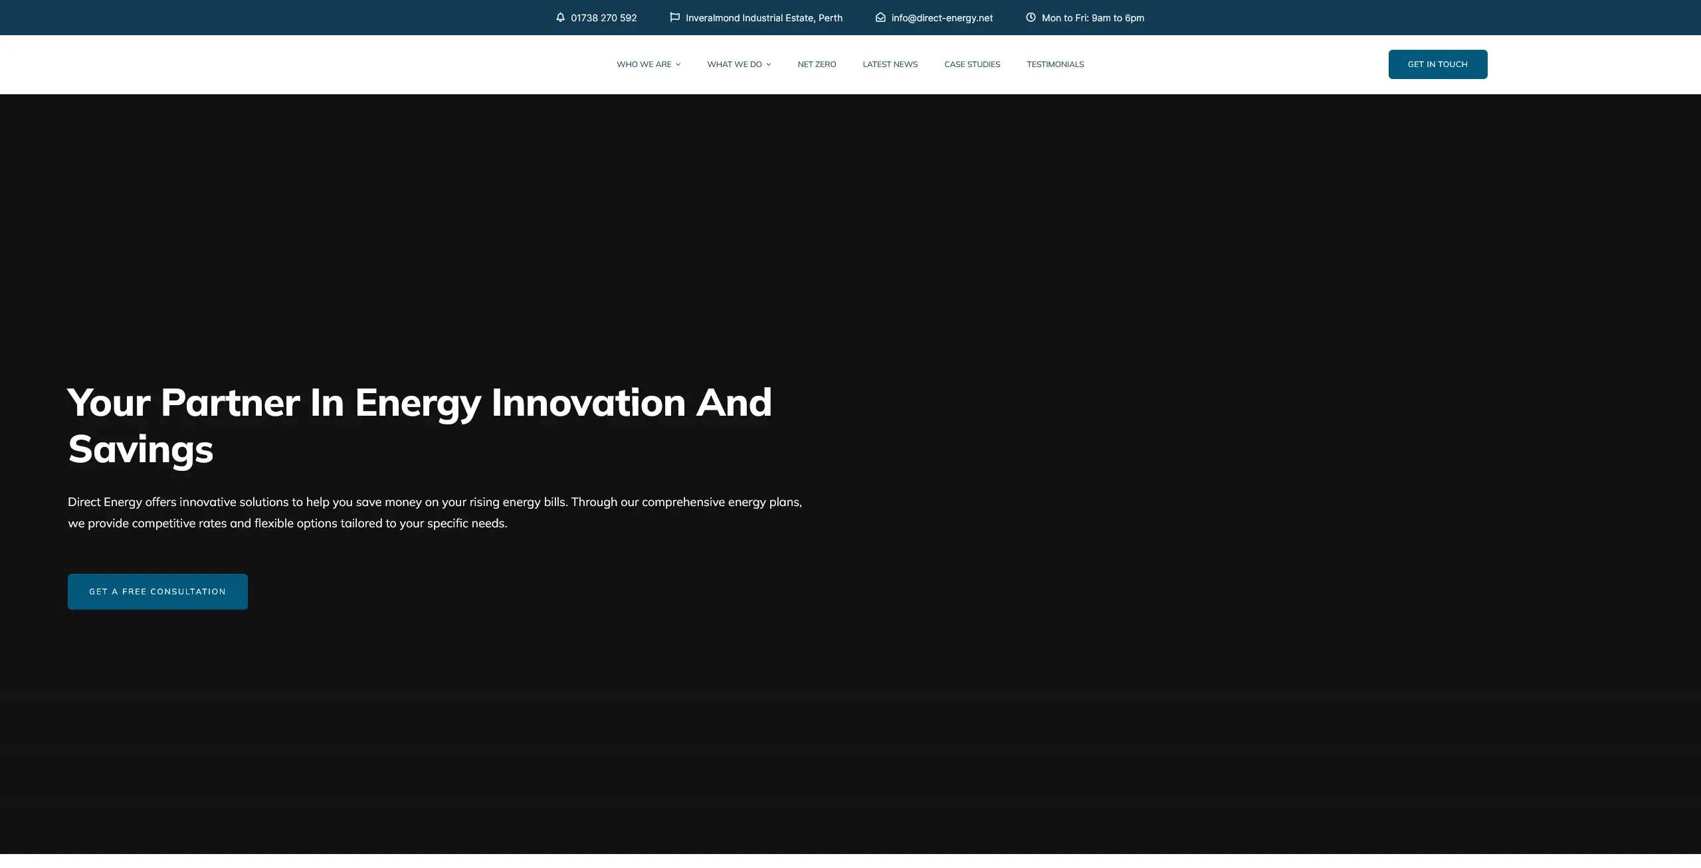
Task: Click the paragraph starting Direct Energy offers innovative
Action: coord(435,513)
